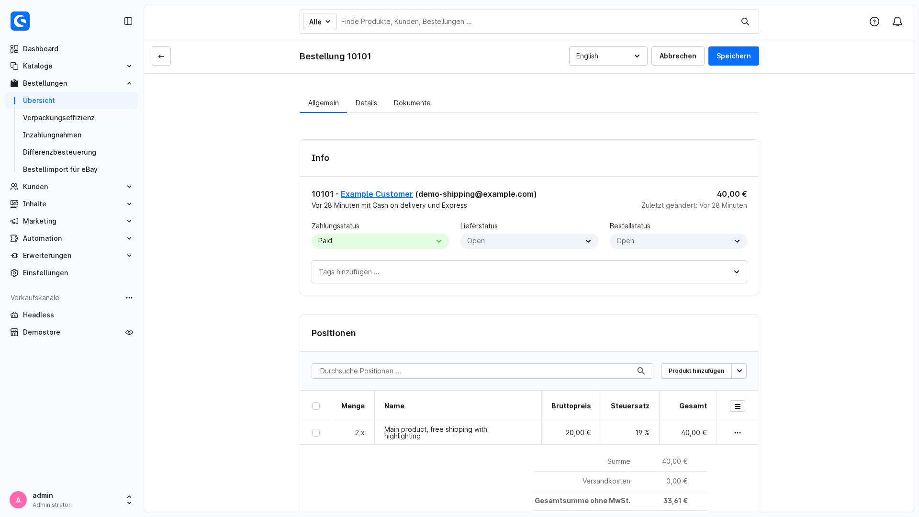Check the Main product row checkbox
919x517 pixels.
pos(316,433)
